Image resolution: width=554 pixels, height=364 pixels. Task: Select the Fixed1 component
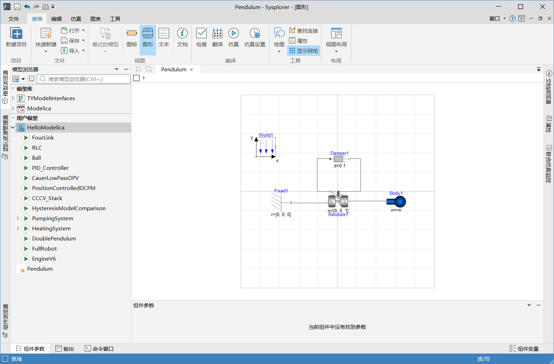coord(281,202)
